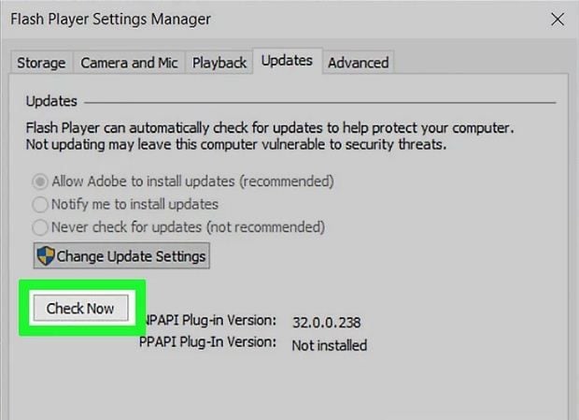579x420 pixels.
Task: Switch to the Storage tab
Action: pos(41,63)
